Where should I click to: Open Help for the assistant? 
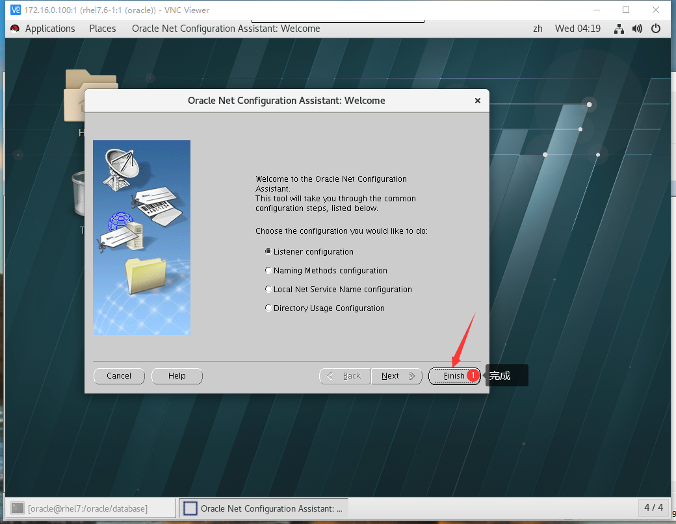point(177,376)
